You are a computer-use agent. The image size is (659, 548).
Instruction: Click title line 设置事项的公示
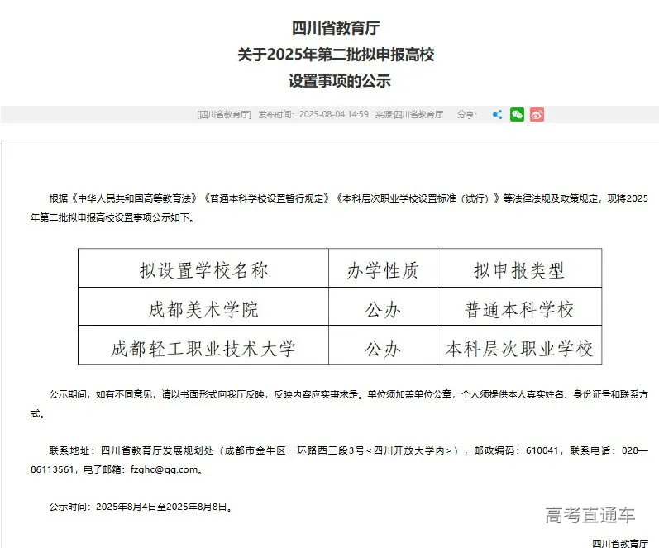pos(340,81)
